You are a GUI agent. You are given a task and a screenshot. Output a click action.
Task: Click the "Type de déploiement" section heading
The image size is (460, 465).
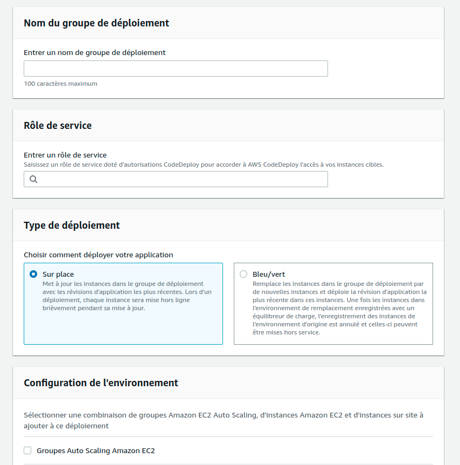72,225
